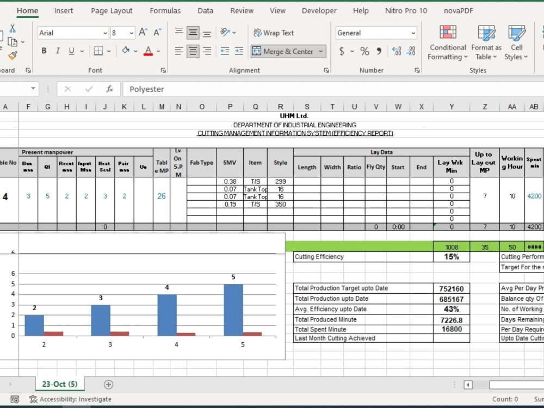The image size is (544, 408).
Task: Switch to the Page Layout tab
Action: coord(112,11)
